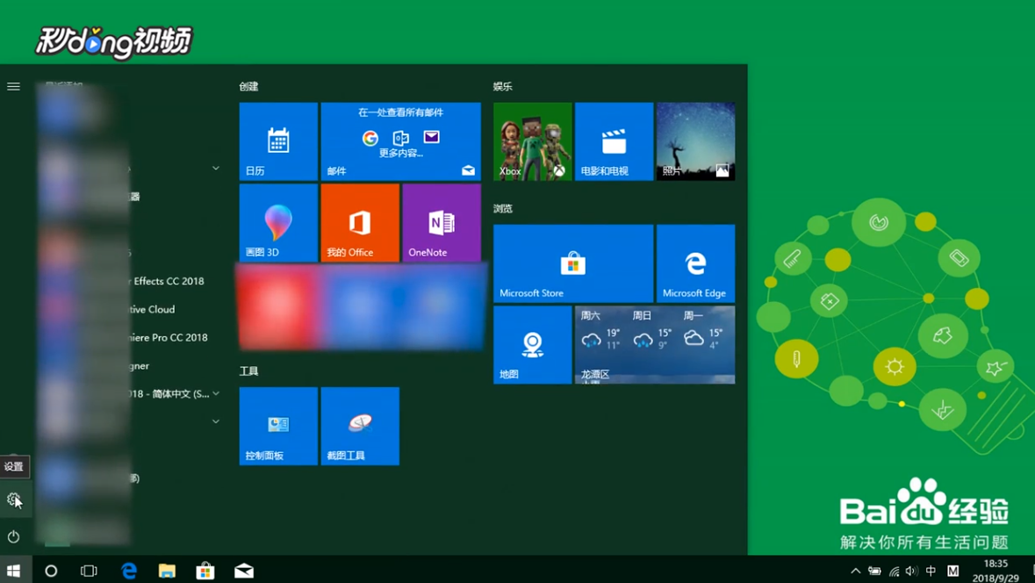This screenshot has width=1035, height=583.
Task: Launch the Microsoft Edge tile
Action: click(696, 263)
